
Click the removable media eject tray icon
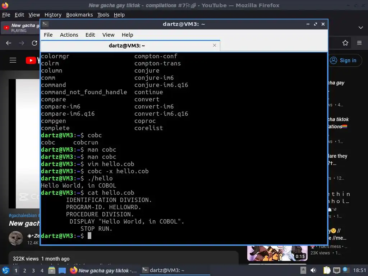pos(303,270)
